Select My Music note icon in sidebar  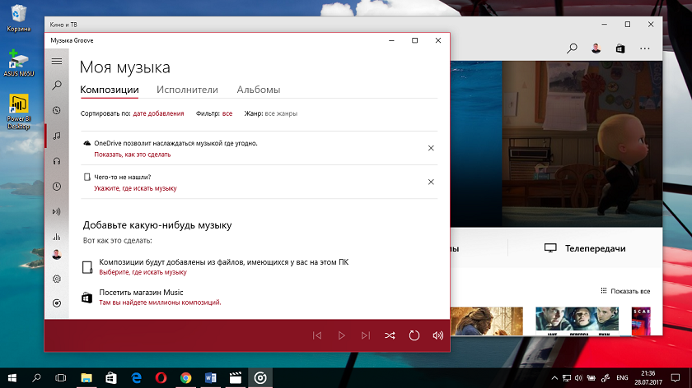[x=57, y=136]
